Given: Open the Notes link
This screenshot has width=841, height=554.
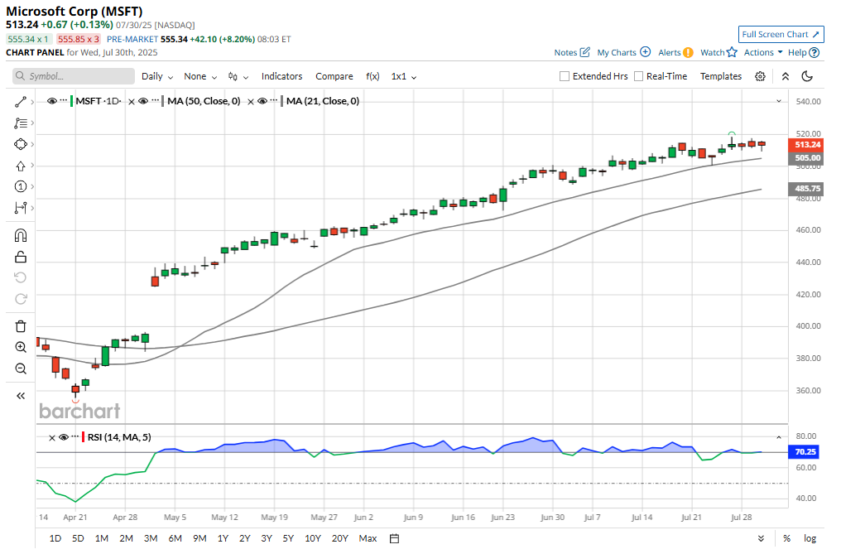Looking at the screenshot, I should pyautogui.click(x=572, y=52).
